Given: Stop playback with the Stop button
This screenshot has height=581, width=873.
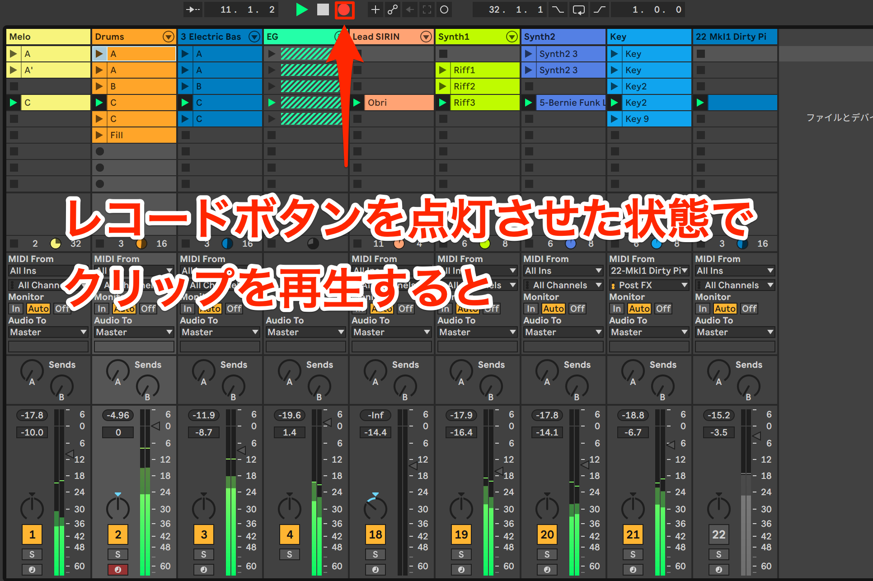Looking at the screenshot, I should pos(323,9).
